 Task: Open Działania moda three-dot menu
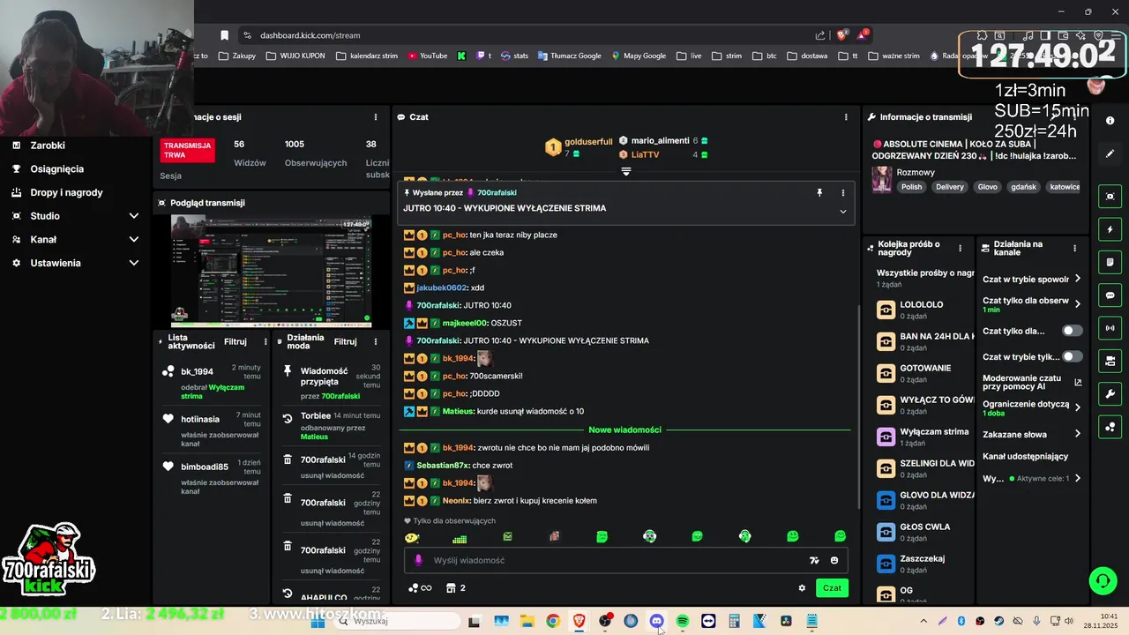375,341
